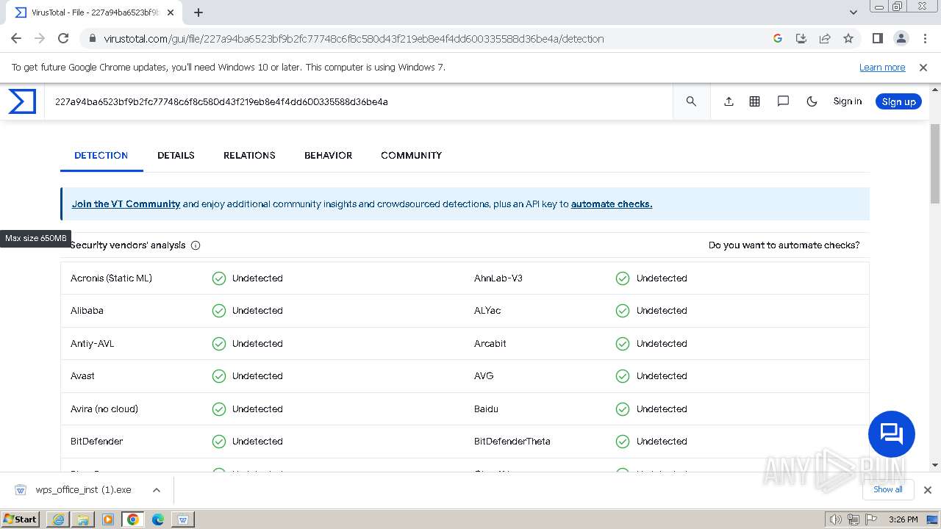This screenshot has width=941, height=529.
Task: Share this page icon
Action: pyautogui.click(x=825, y=38)
